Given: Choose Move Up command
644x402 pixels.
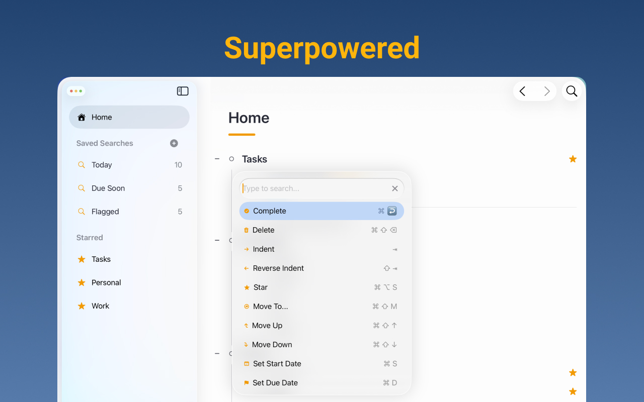Looking at the screenshot, I should (321, 326).
